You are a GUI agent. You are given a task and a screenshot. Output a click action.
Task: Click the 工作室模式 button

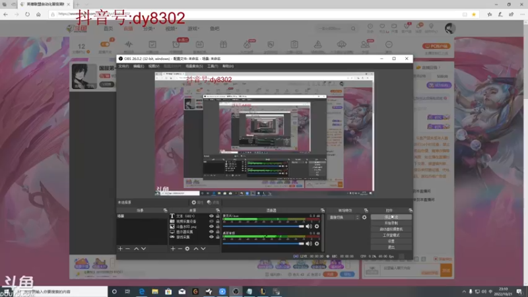tap(391, 236)
